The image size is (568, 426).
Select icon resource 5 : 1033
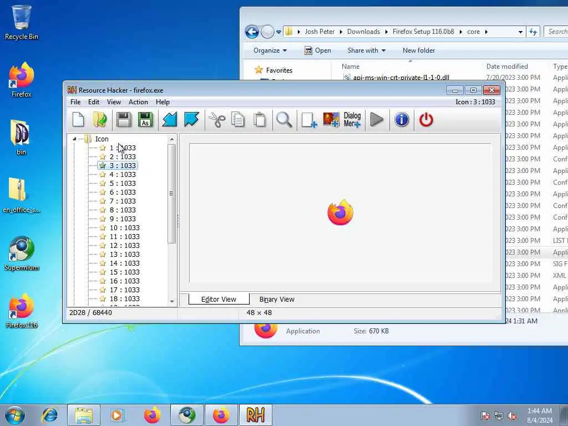coord(123,183)
